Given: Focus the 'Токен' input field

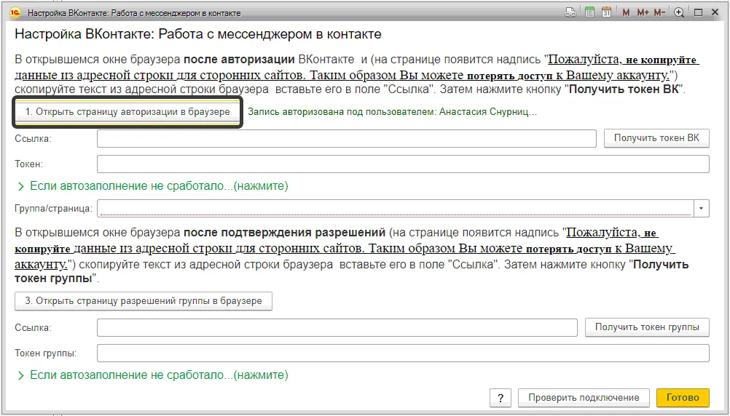Looking at the screenshot, I should [x=403, y=164].
